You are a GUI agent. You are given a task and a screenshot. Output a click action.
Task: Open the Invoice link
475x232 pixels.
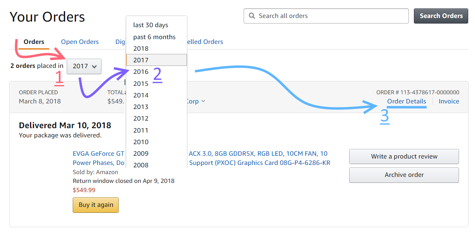click(x=449, y=101)
